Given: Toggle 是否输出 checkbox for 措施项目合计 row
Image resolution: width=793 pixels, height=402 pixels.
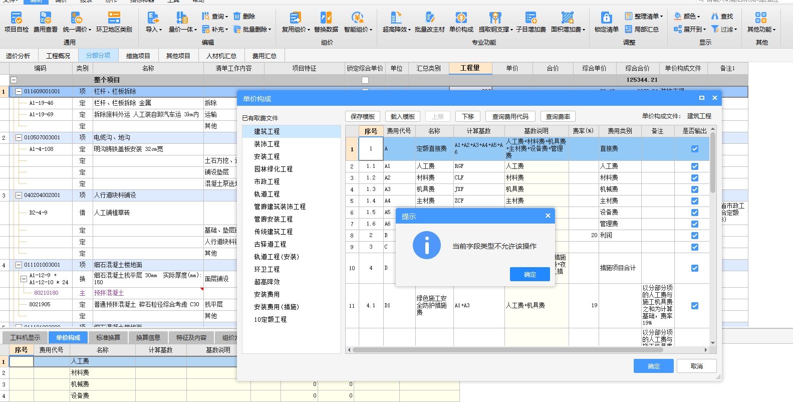Looking at the screenshot, I should pyautogui.click(x=694, y=268).
